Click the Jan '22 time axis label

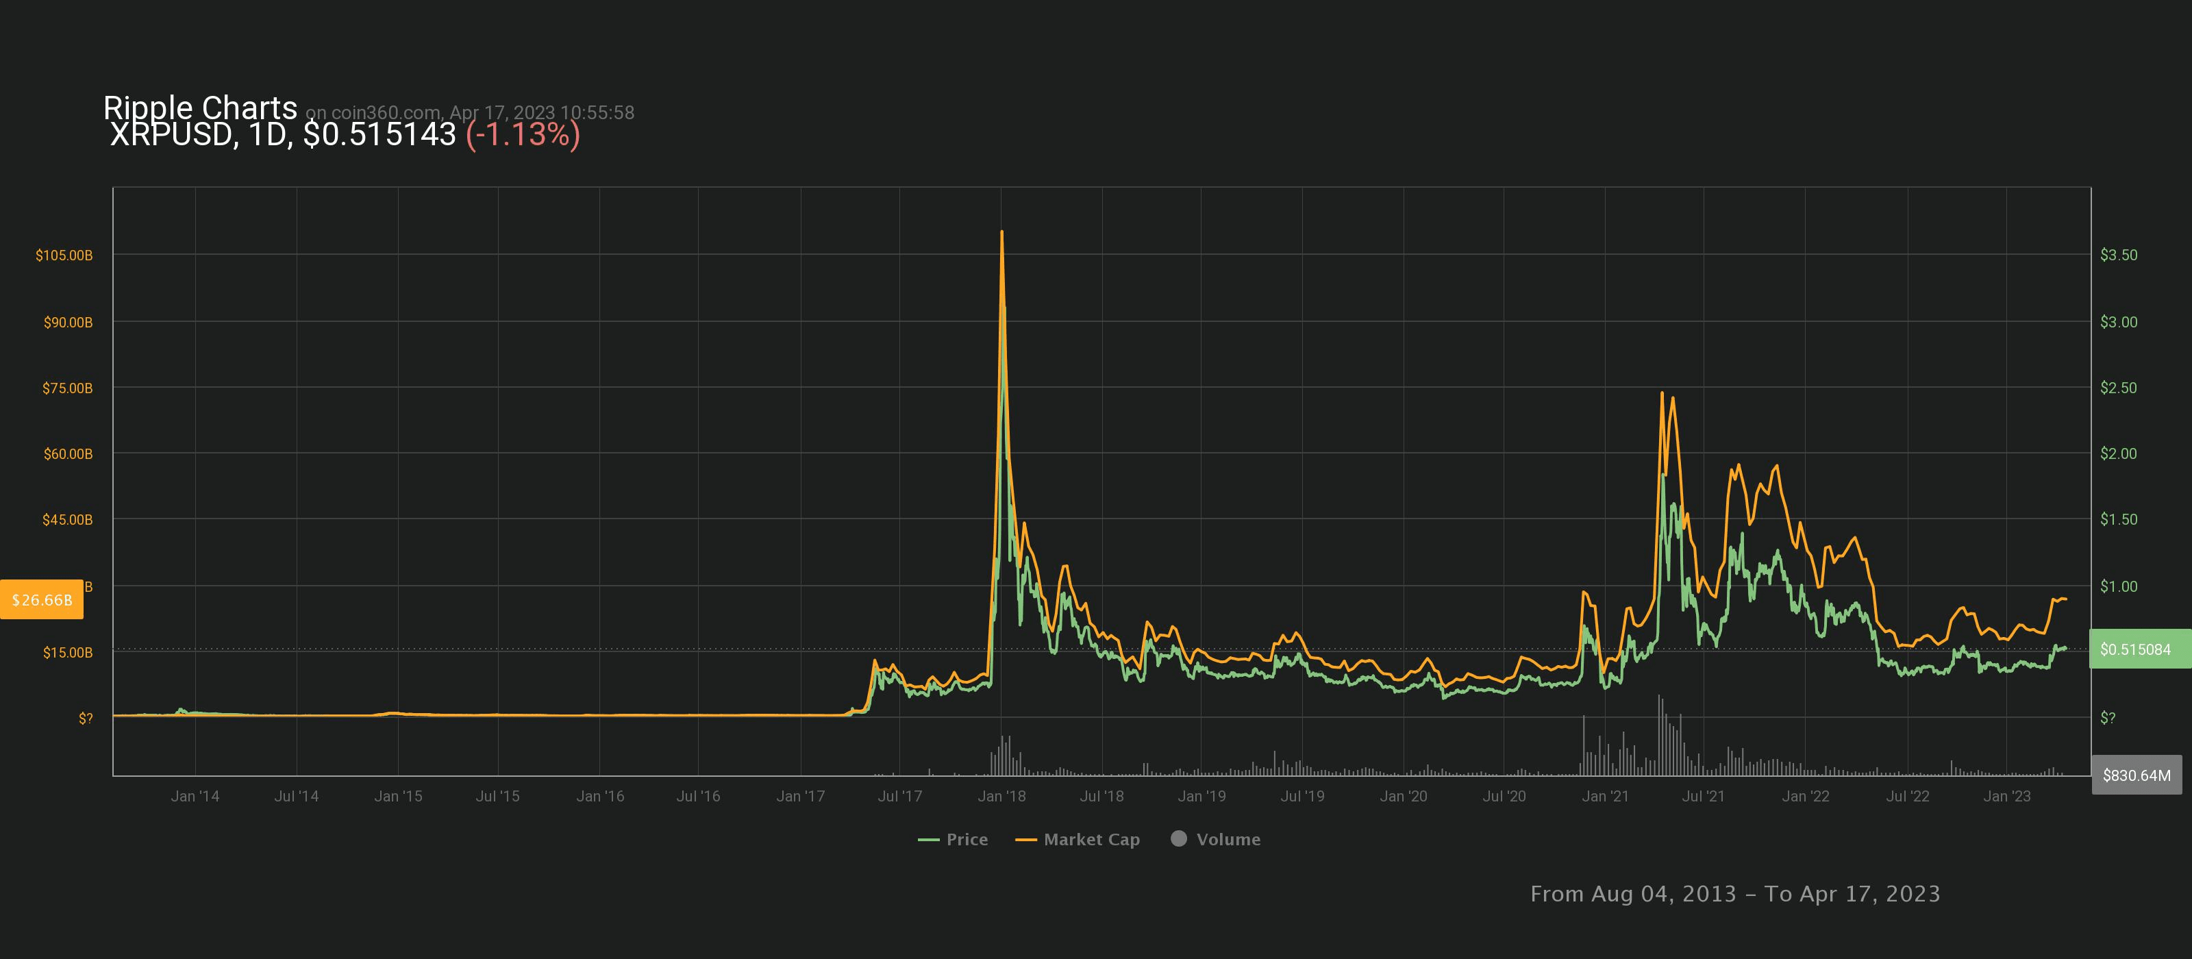tap(1806, 797)
